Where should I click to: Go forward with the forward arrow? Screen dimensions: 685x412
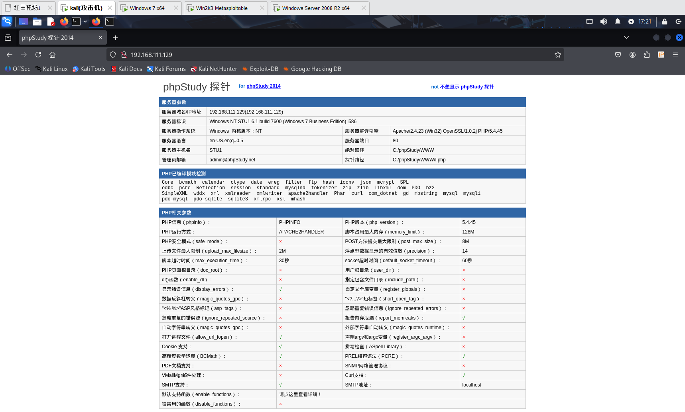point(24,55)
